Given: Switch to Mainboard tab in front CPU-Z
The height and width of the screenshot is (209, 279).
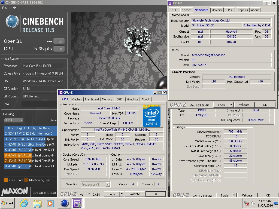Looking at the screenshot, I should (92, 99).
